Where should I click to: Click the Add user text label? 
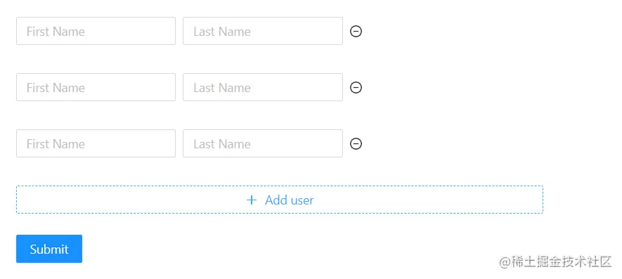pos(289,200)
